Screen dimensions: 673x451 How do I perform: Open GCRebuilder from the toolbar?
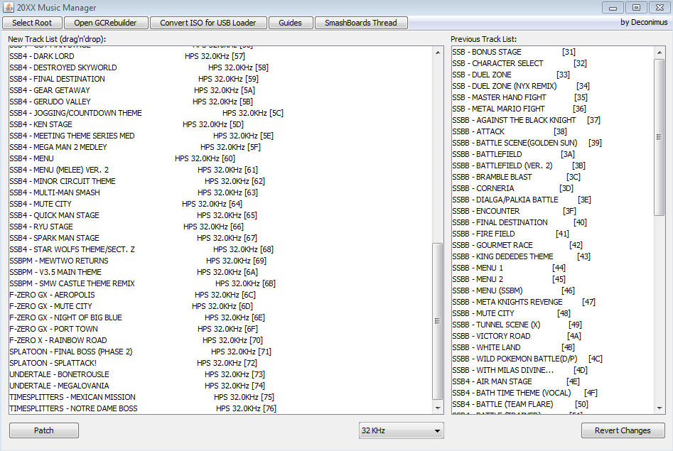pyautogui.click(x=106, y=23)
